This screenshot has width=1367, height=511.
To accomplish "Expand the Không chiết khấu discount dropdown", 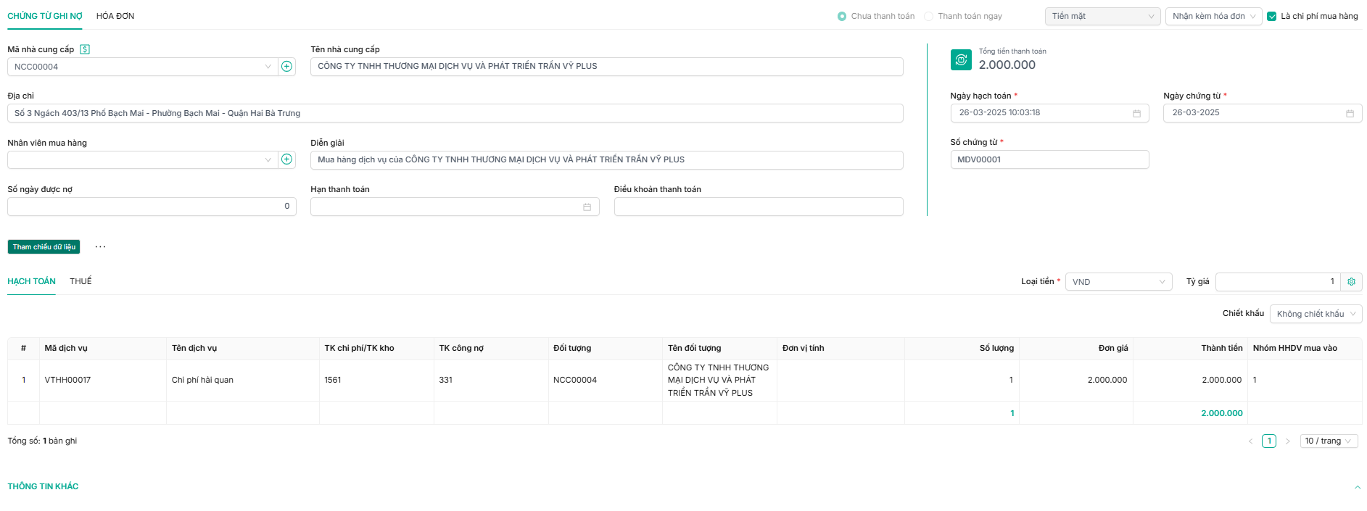I will click(x=1316, y=314).
